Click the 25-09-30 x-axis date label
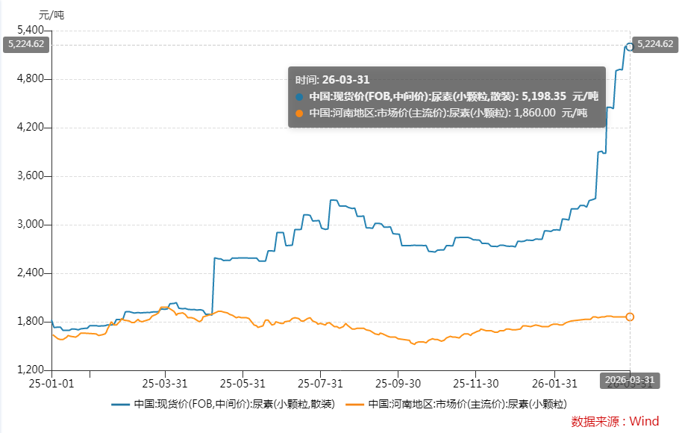The width and height of the screenshot is (679, 433). (398, 382)
